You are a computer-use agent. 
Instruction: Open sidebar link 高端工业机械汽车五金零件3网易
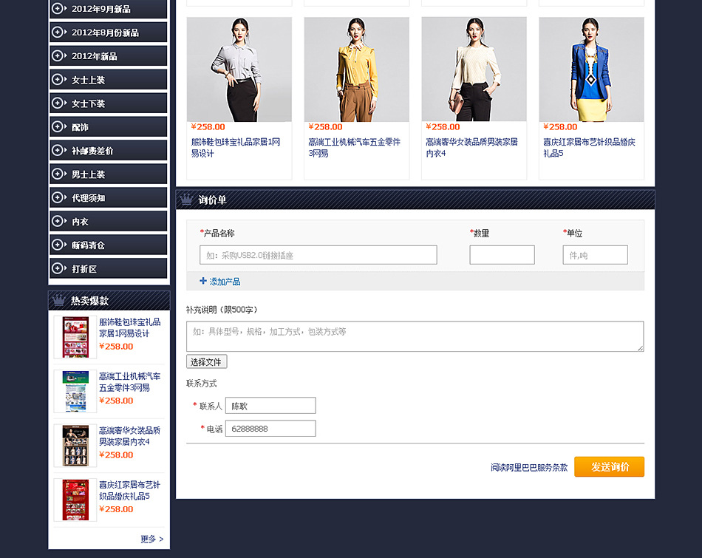click(x=129, y=381)
